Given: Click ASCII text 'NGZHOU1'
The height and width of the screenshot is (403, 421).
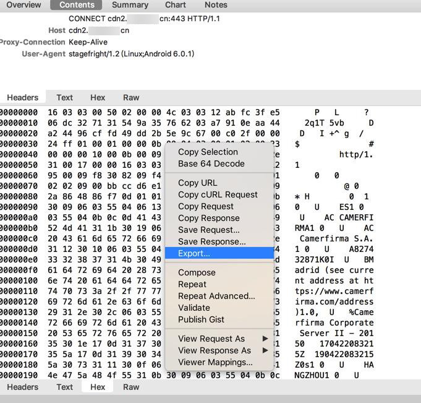Looking at the screenshot, I should pos(312,375).
